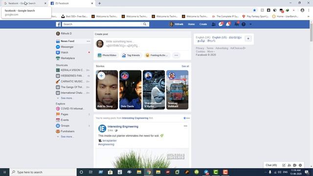Open COVID-19 Information Centre
This screenshot has height=176, width=313.
73,109
